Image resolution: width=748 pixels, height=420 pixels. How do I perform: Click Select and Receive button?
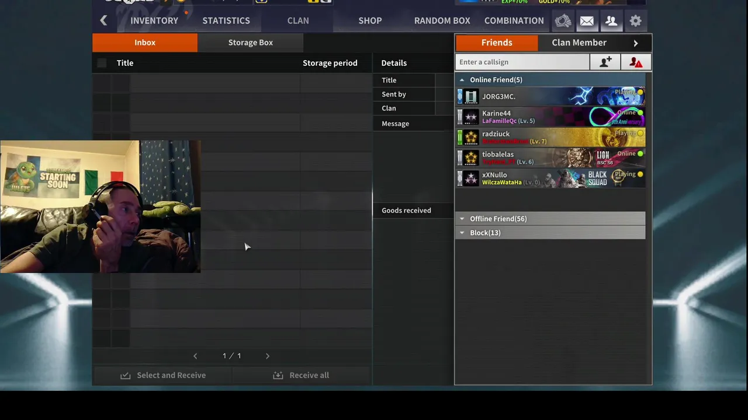coord(162,375)
